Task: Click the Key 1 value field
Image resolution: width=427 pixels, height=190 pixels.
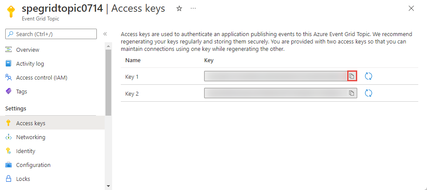Action: coord(276,77)
